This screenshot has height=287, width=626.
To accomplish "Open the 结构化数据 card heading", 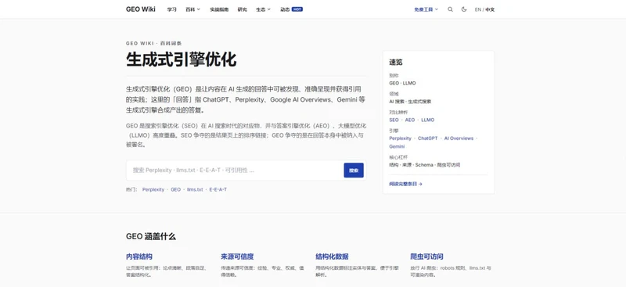I will 332,257.
